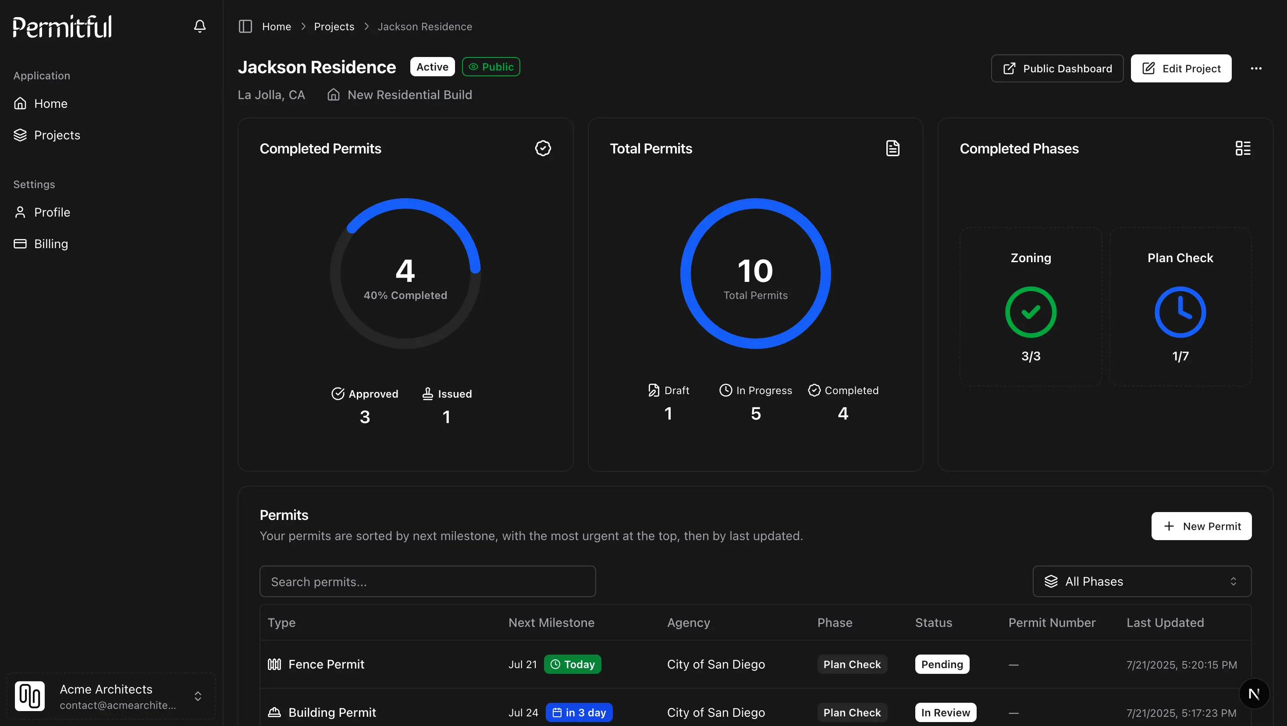Screen dimensions: 1287x726
Task: Click the La Jolla, CA location text
Action: point(271,95)
